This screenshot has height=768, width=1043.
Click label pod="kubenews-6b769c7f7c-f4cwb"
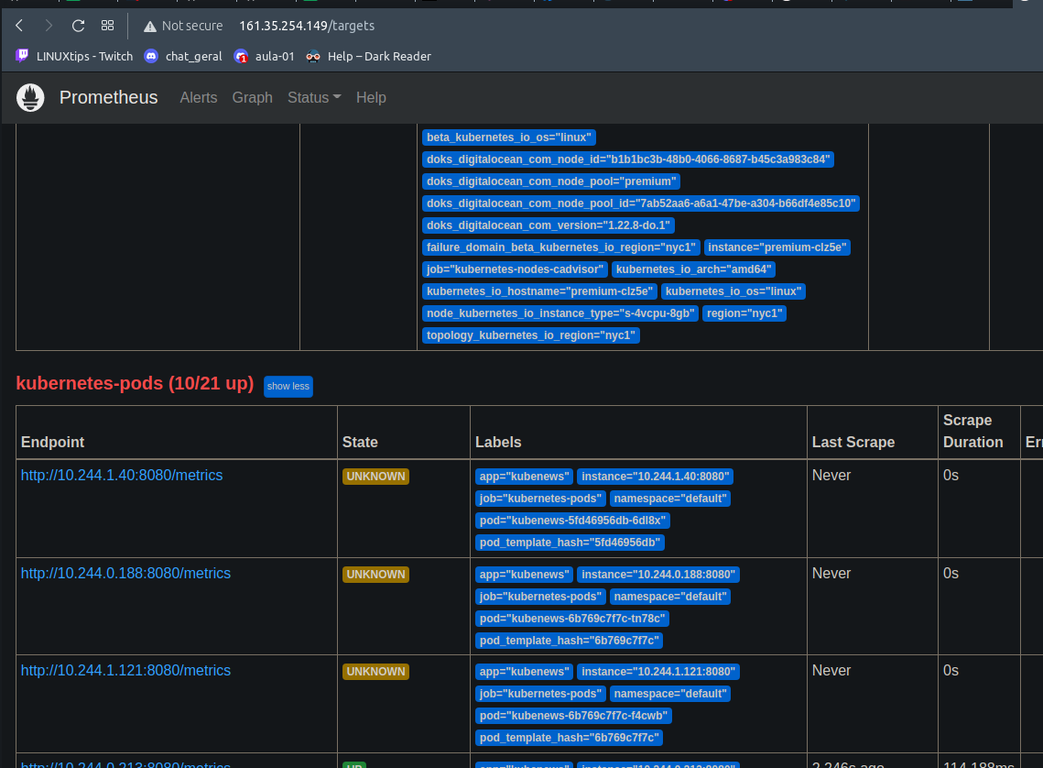point(573,716)
